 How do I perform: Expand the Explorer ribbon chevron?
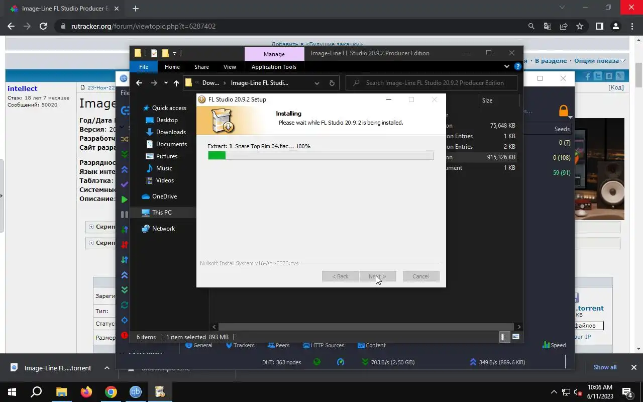(x=506, y=66)
